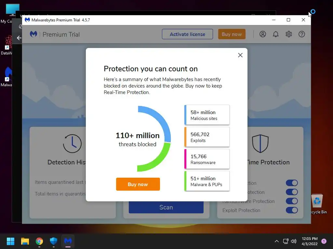Show hidden system tray icons
This screenshot has height=249, width=333.
pyautogui.click(x=276, y=241)
